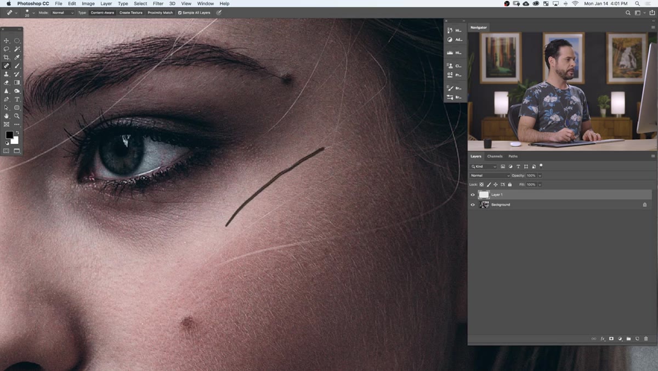
Task: Open the options bar Mode dropdown
Action: click(x=63, y=12)
